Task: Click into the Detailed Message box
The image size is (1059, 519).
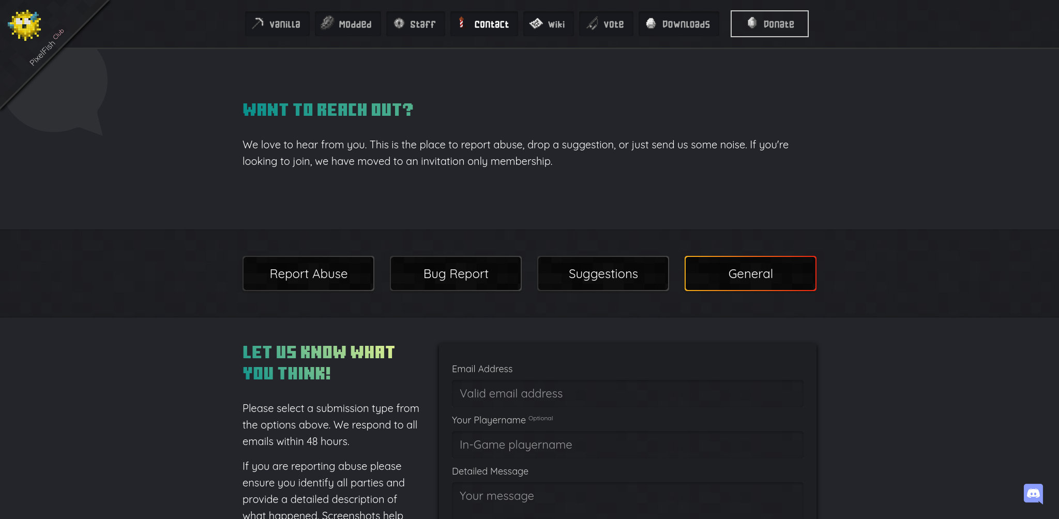Action: [x=627, y=499]
